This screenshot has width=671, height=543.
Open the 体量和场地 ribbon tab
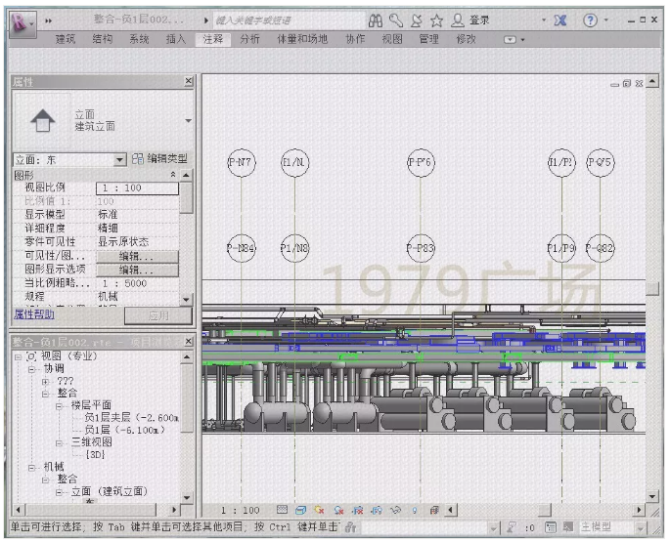302,39
